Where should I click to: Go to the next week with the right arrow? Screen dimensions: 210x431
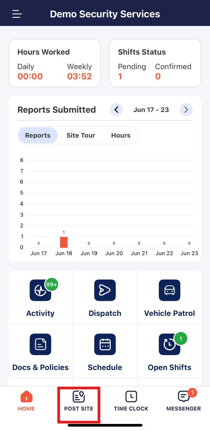pyautogui.click(x=186, y=110)
